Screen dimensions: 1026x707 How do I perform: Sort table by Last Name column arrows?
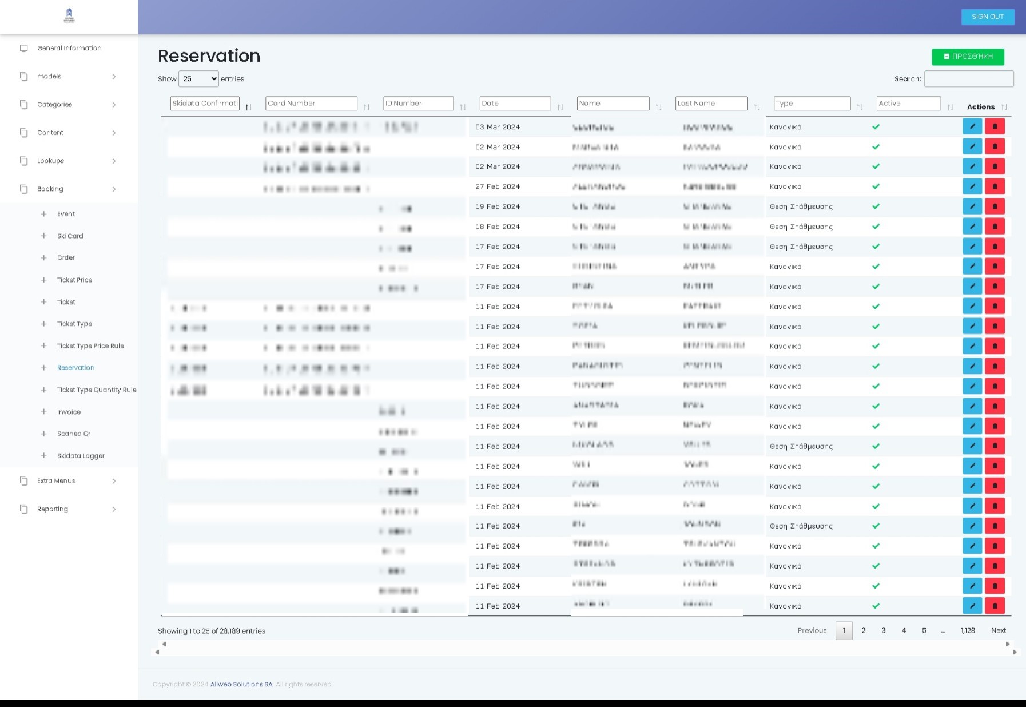coord(757,107)
